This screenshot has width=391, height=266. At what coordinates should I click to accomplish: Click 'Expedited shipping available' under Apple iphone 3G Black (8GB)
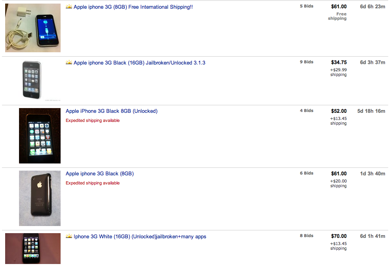(x=93, y=183)
